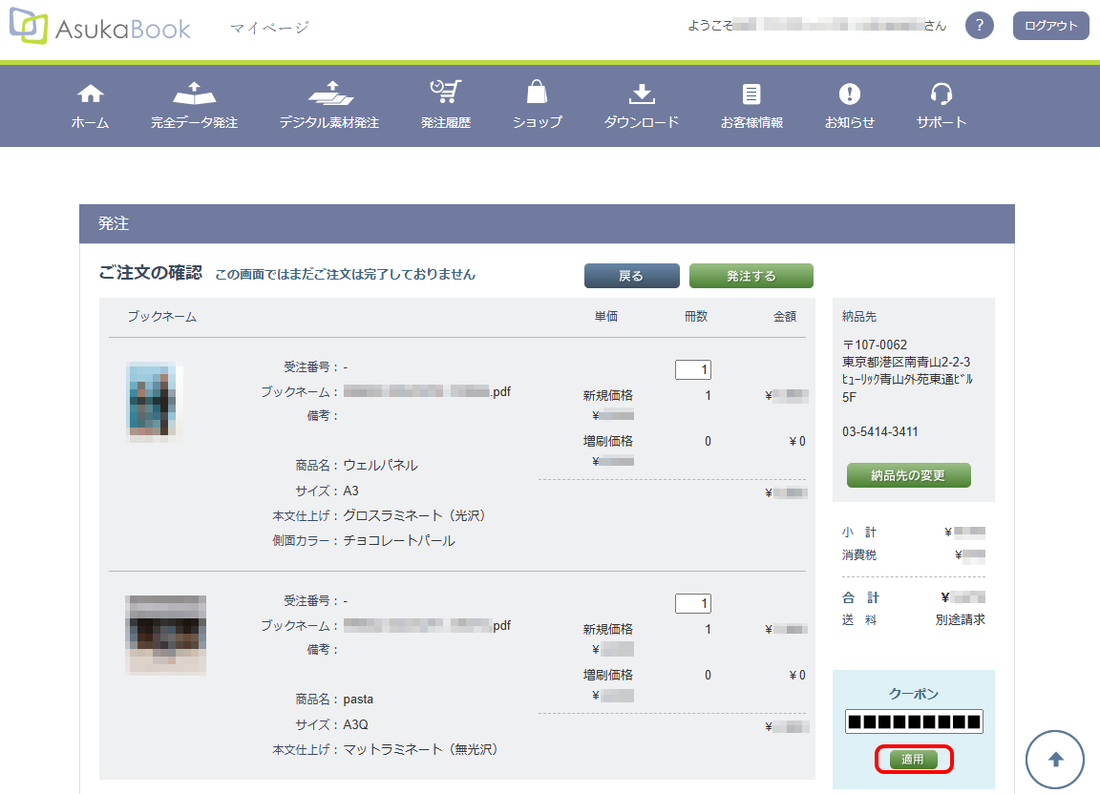
Task: Open the お知らせ alert icon
Action: tap(850, 94)
